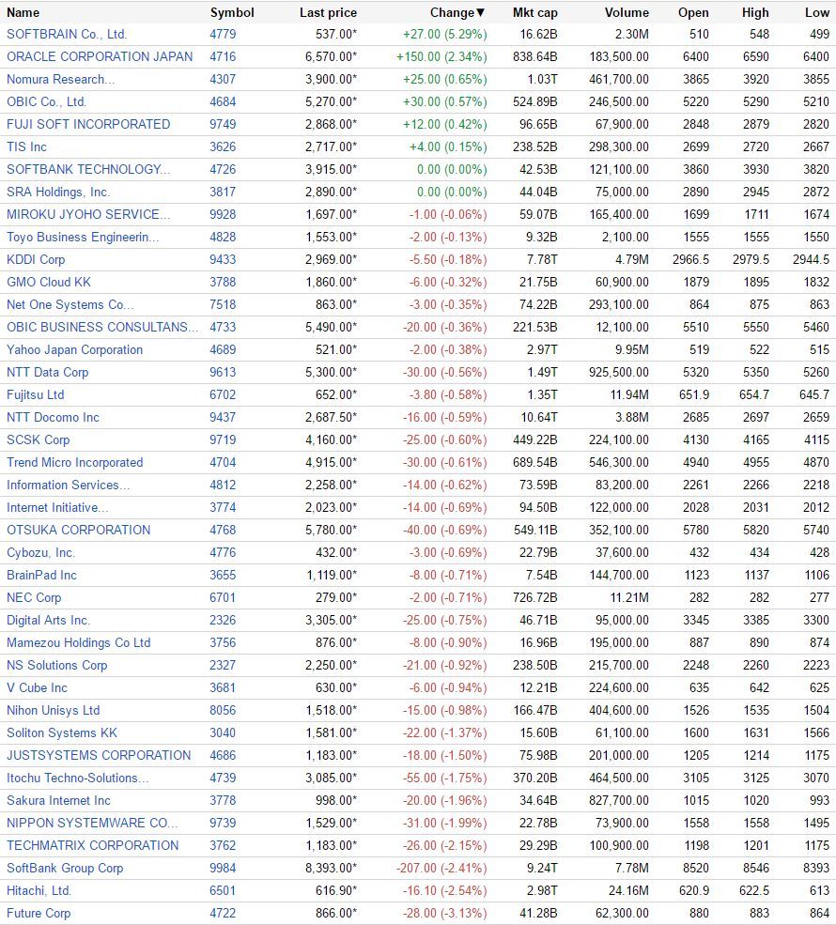Screen dimensions: 836x925
Task: Open the Digital Arts Inc. link
Action: pyautogui.click(x=49, y=620)
